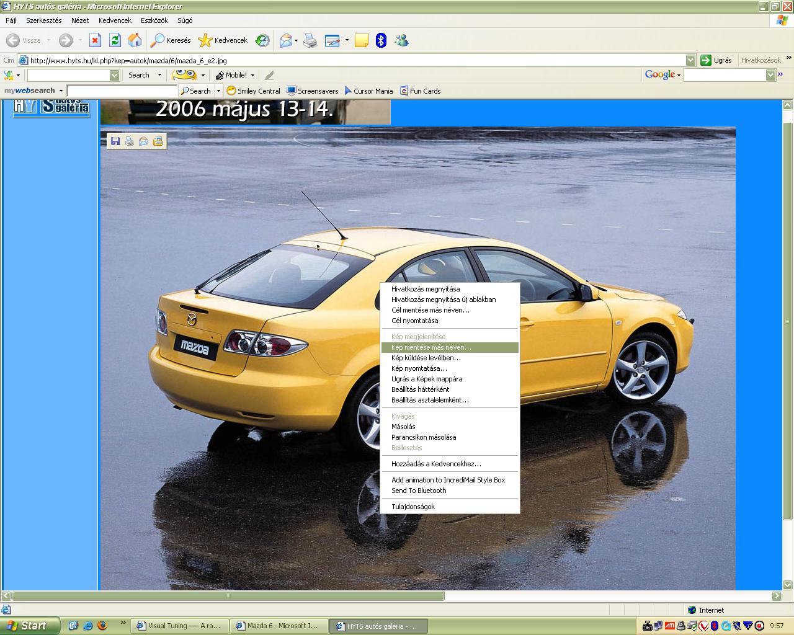Click the Bluetooth icon in IE toolbar

(x=381, y=41)
